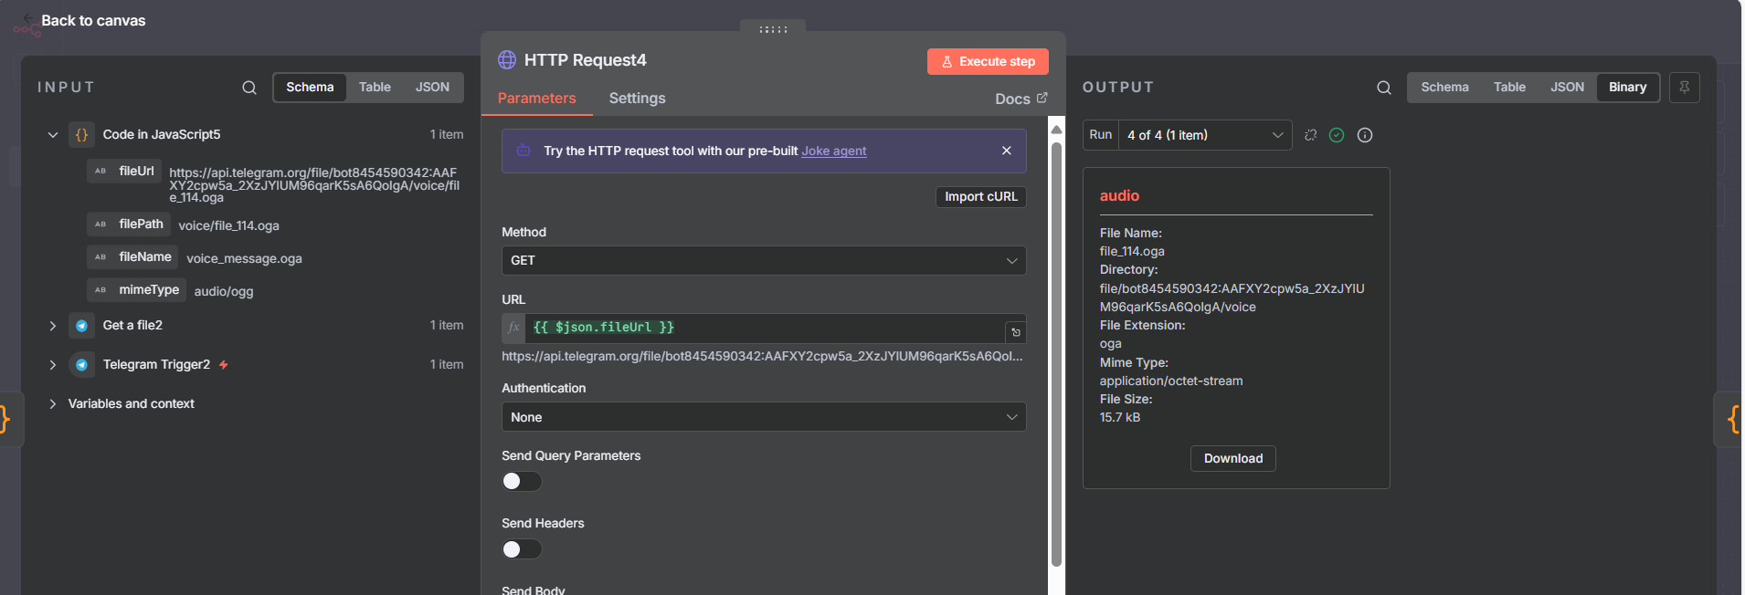Click the URL expression input field

click(x=763, y=328)
